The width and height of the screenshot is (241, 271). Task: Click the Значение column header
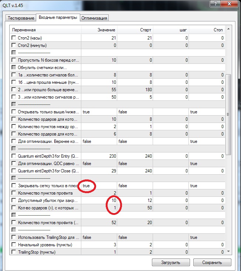(x=99, y=30)
